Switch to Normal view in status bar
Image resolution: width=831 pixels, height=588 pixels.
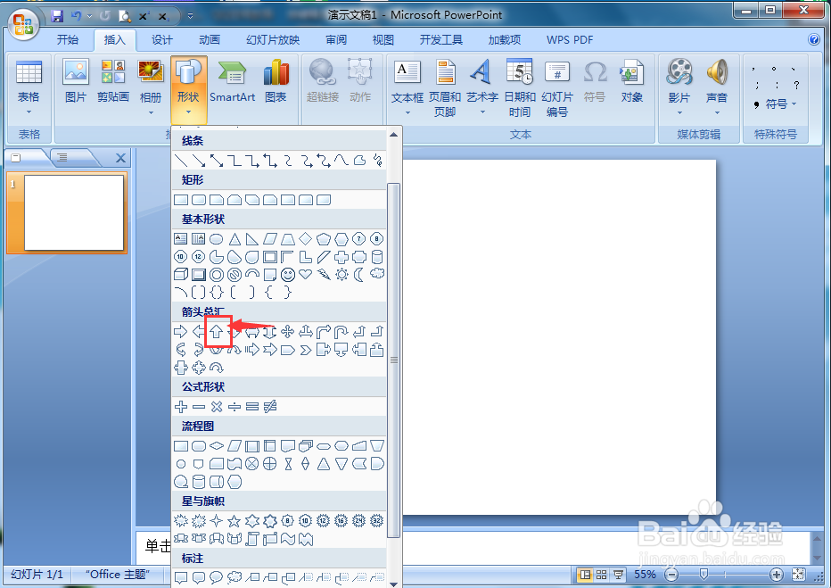(585, 575)
